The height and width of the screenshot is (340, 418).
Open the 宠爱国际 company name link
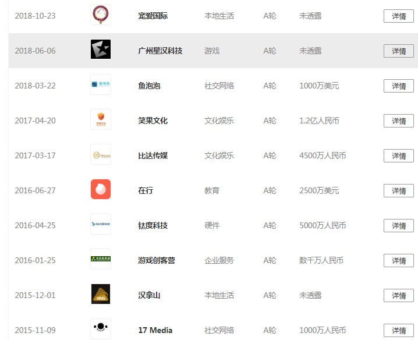[153, 16]
